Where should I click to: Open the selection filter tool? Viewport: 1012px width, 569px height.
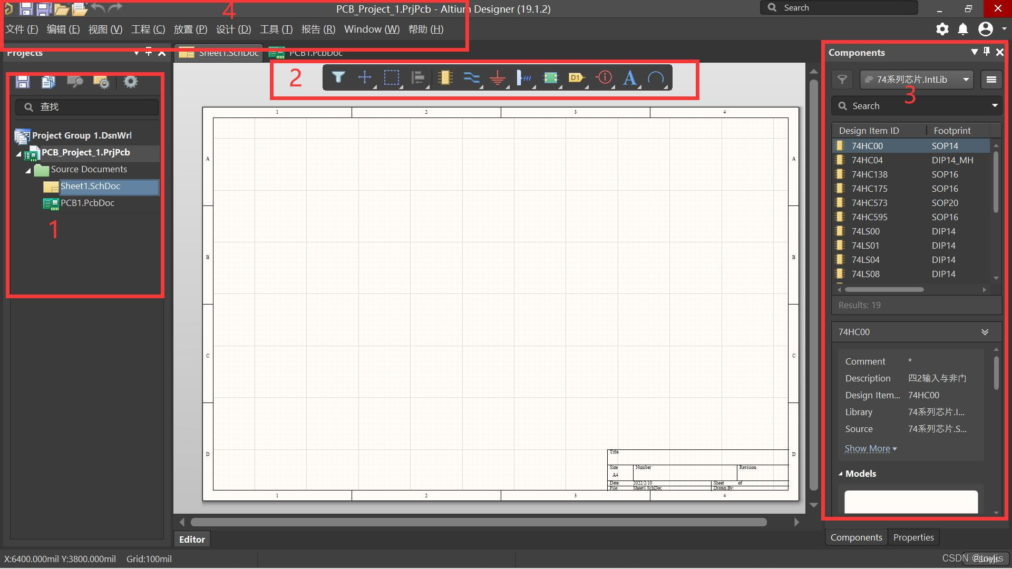pos(338,78)
